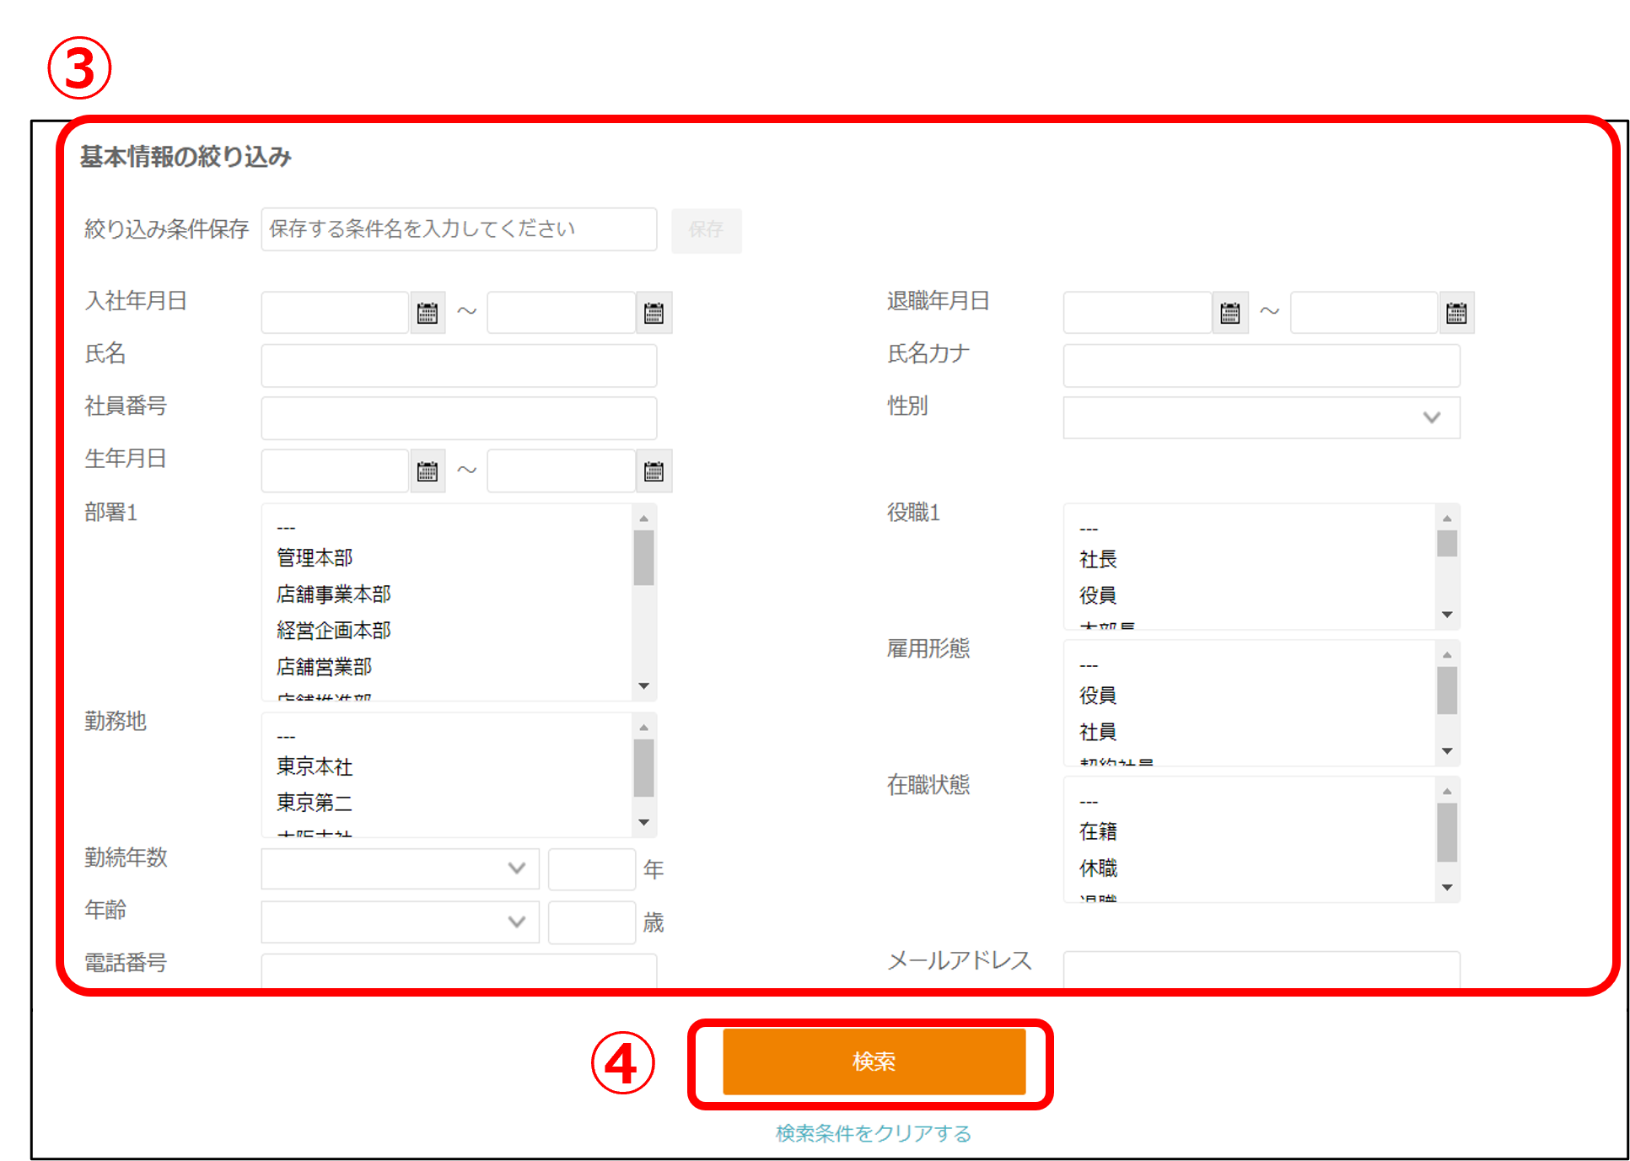Screen dimensions: 1630x1161
Task: Open calendar for 退職年月日 end date
Action: [1456, 313]
